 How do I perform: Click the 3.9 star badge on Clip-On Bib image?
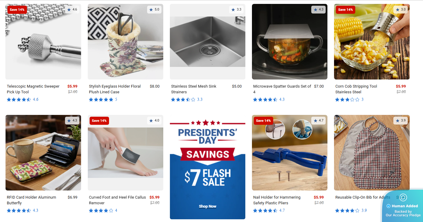click(x=401, y=121)
